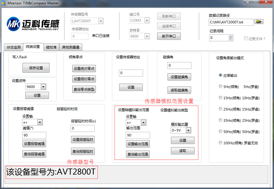274x189 pixels.
Task: Click the 该设备型号为:AVT2800T status text
Action: click(51, 172)
